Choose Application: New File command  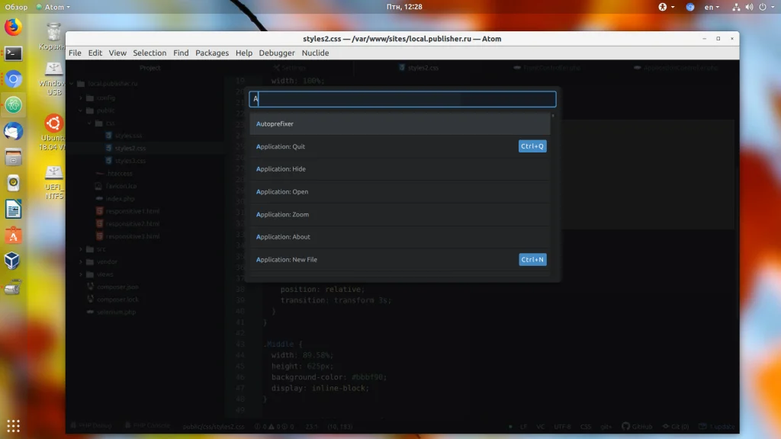pyautogui.click(x=400, y=259)
